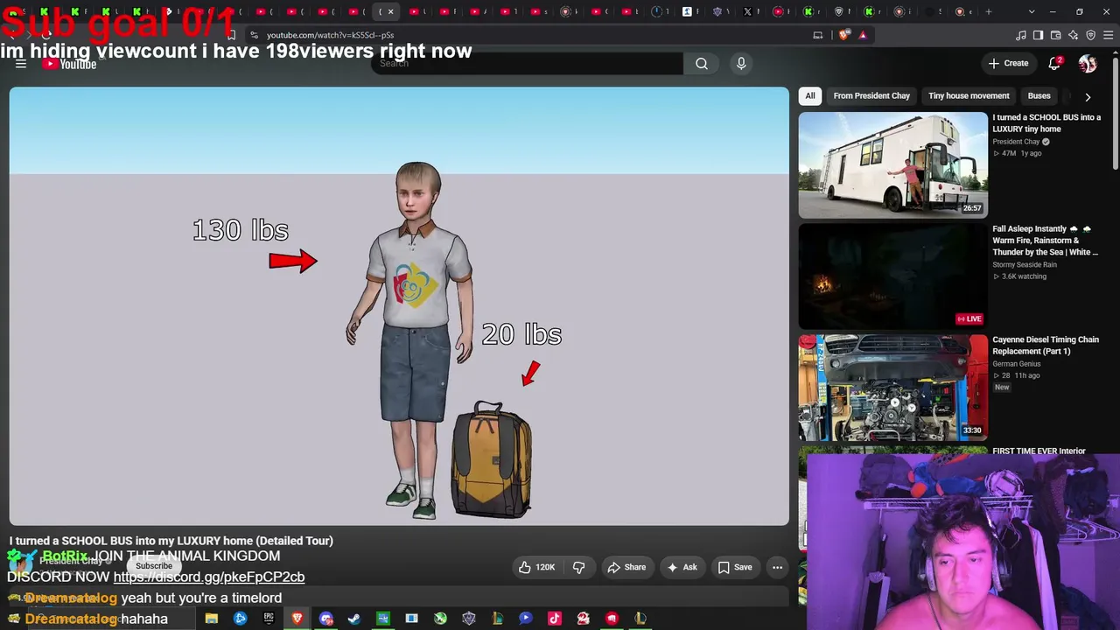Open the live rainstorm fireplace thumbnail

pyautogui.click(x=892, y=276)
